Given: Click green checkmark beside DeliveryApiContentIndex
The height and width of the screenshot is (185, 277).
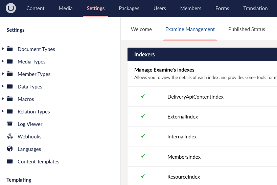Looking at the screenshot, I should coord(143,96).
